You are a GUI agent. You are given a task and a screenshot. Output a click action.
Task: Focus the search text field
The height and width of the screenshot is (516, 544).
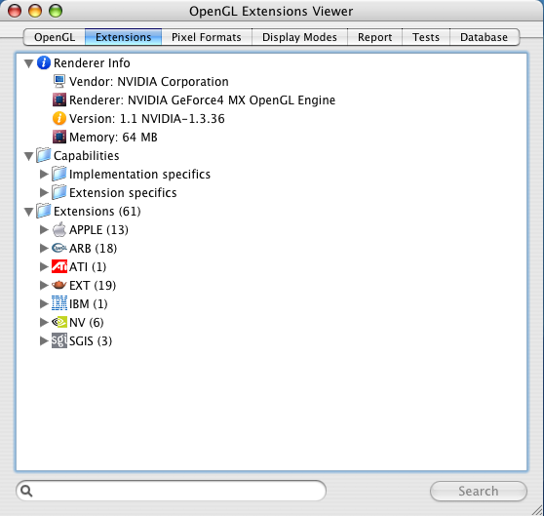click(171, 491)
